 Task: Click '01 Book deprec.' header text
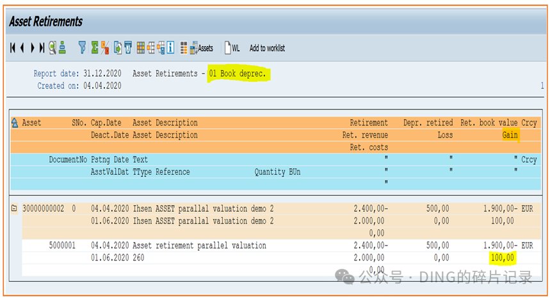(238, 74)
